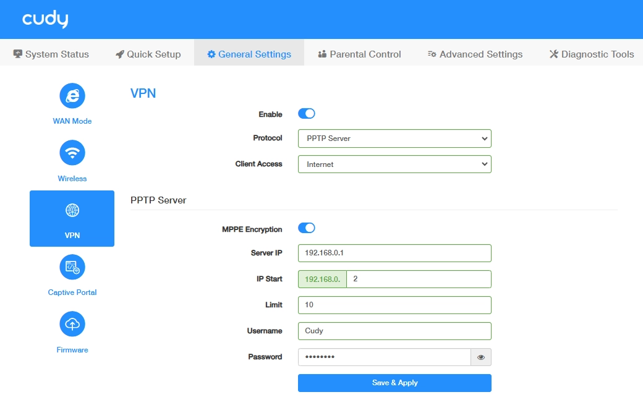The height and width of the screenshot is (405, 643).
Task: Click the System Status monitor icon
Action: pos(18,54)
